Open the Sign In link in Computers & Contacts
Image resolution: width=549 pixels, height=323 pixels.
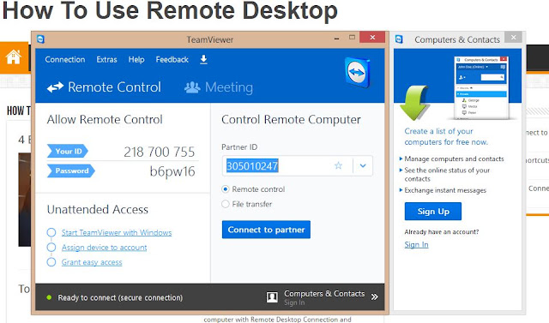tap(416, 245)
